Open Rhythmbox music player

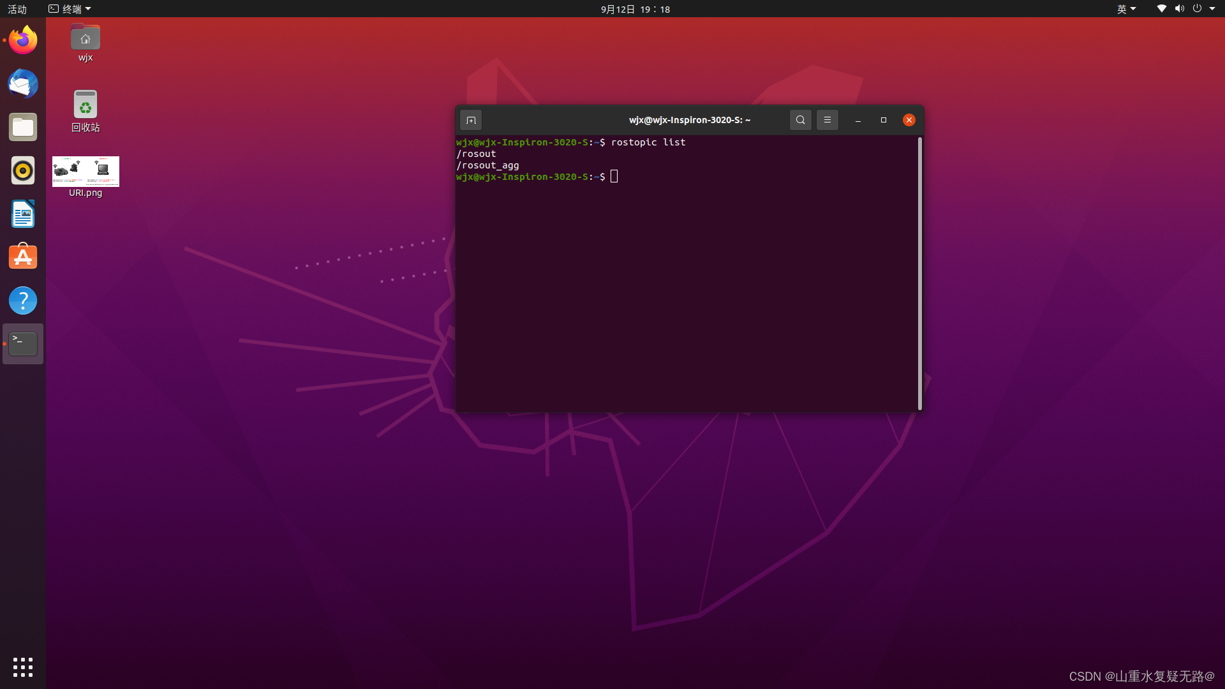pyautogui.click(x=23, y=170)
